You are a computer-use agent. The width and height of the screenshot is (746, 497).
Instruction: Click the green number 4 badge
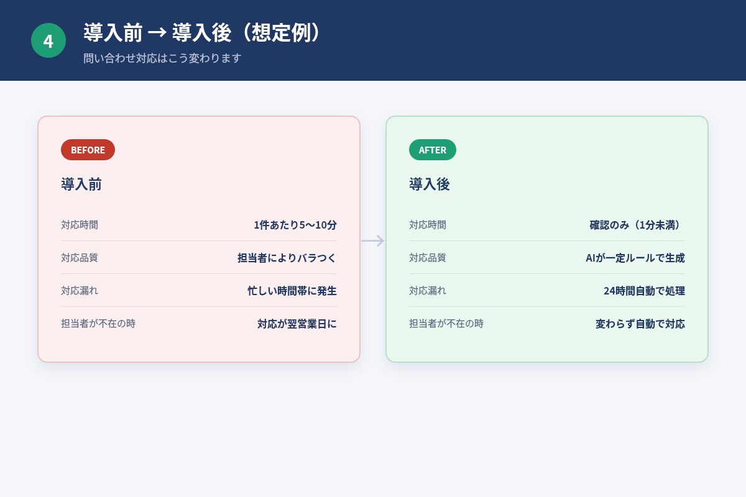point(48,40)
